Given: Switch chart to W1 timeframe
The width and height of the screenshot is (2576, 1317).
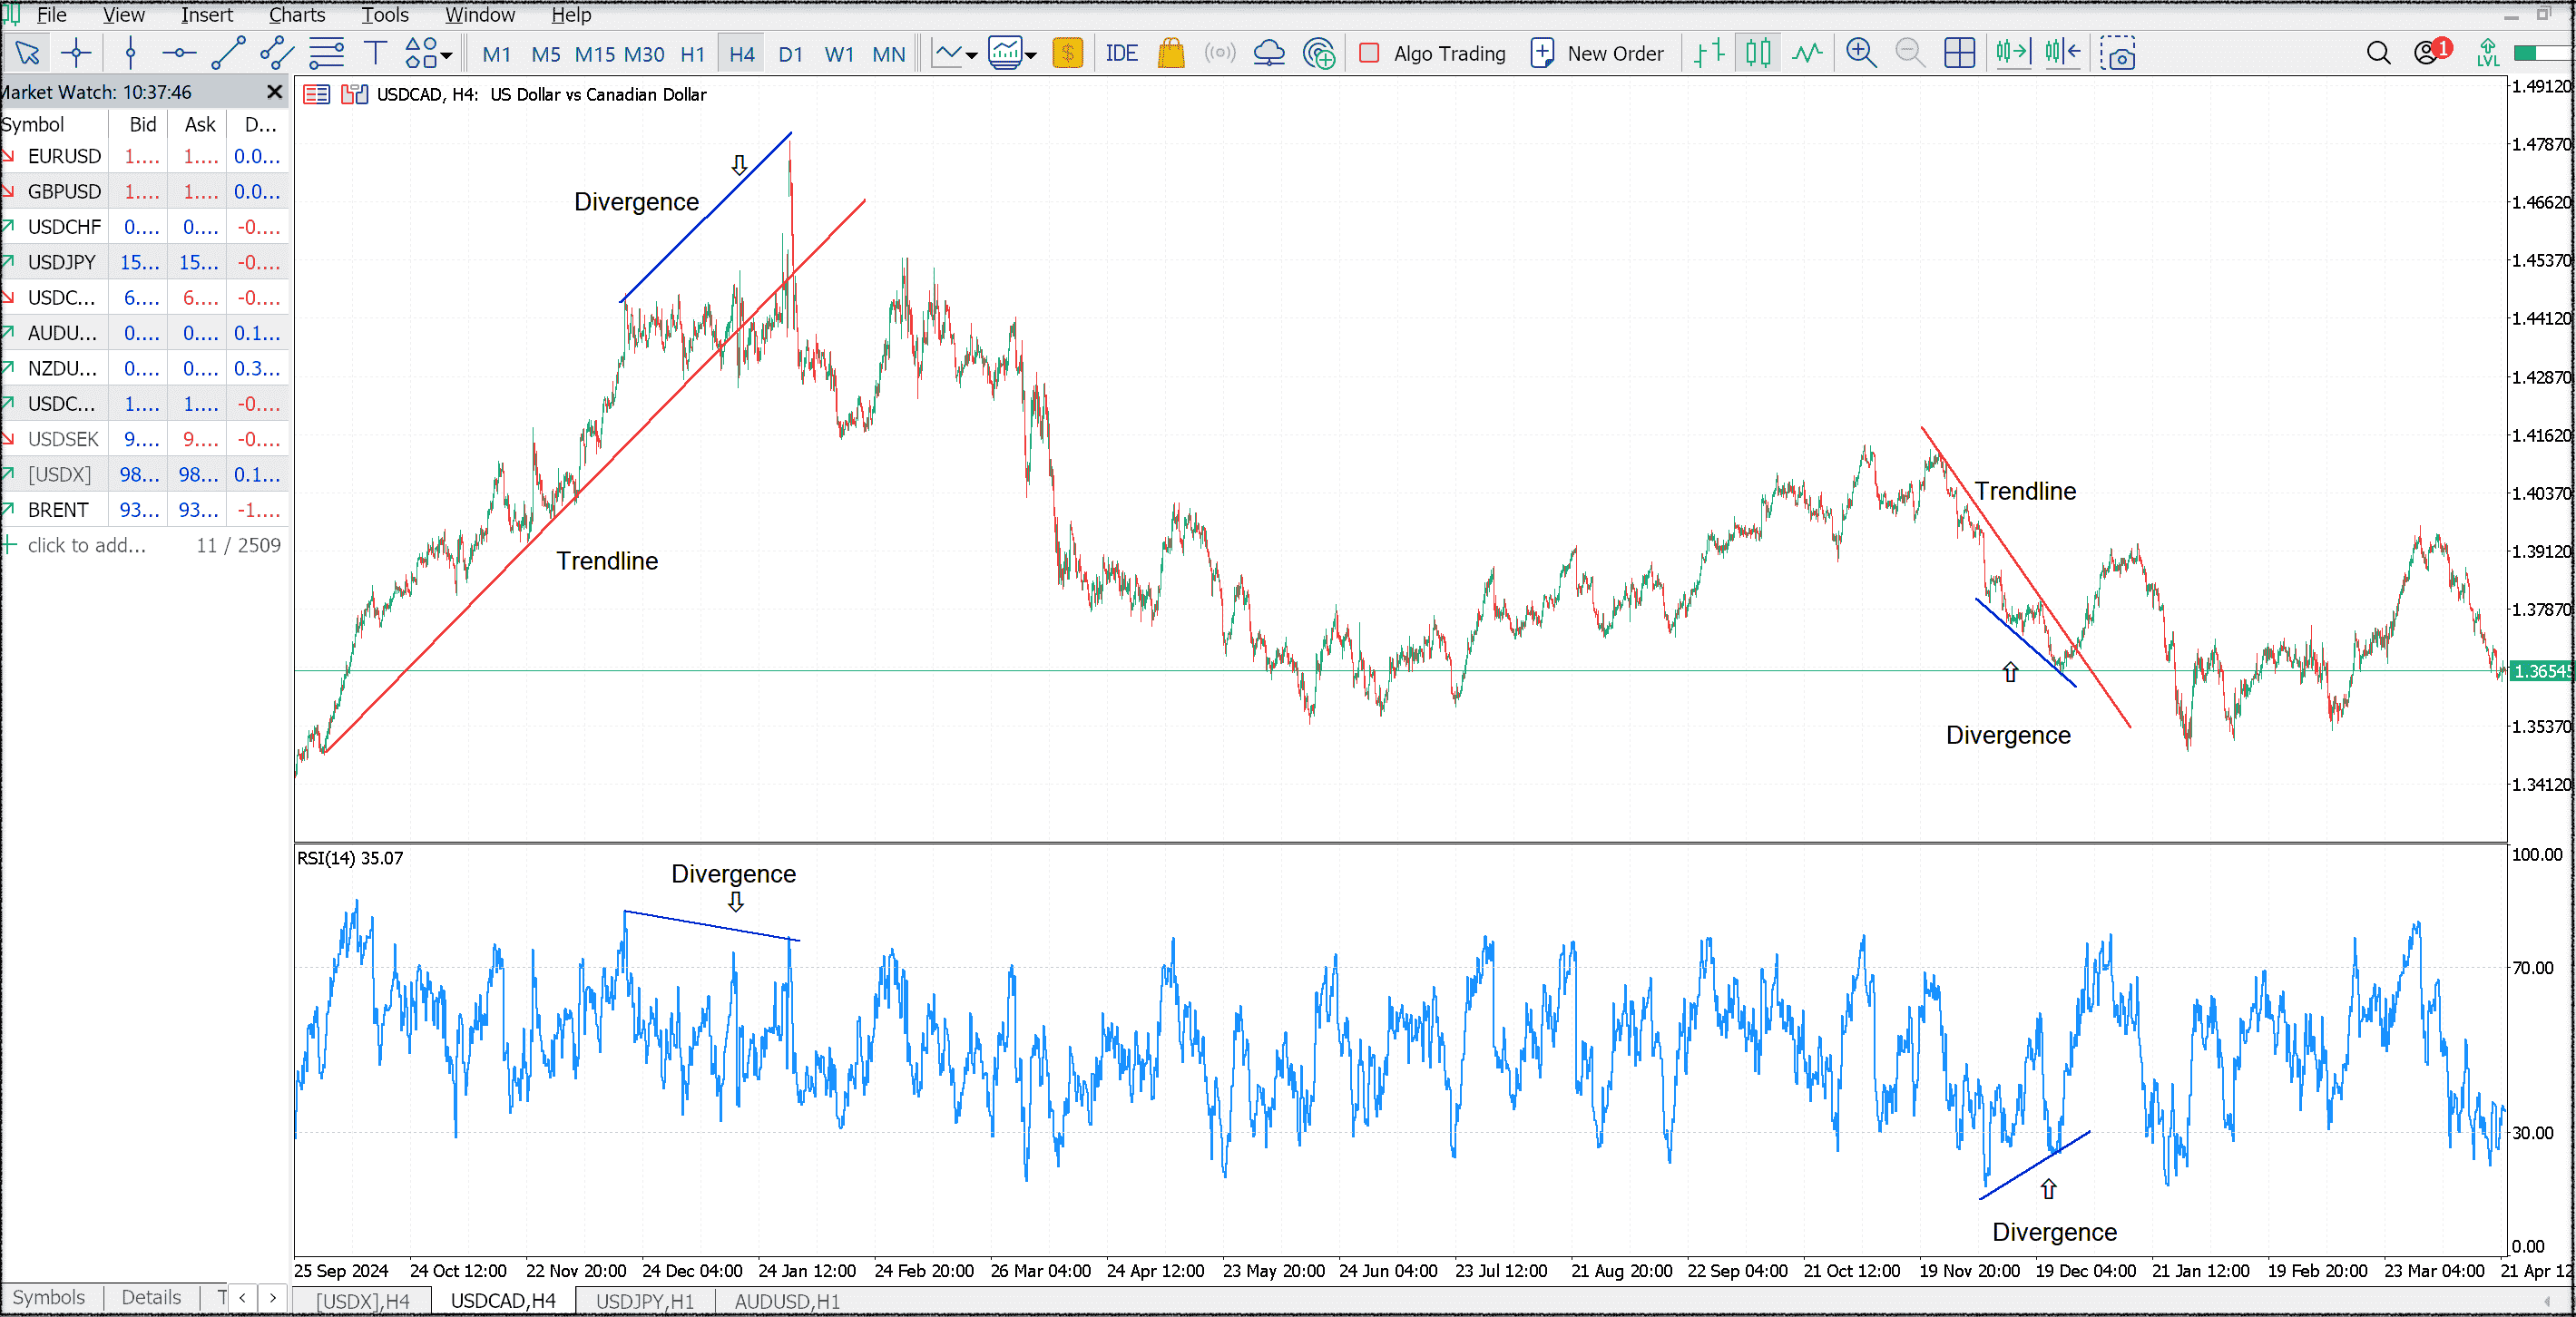Looking at the screenshot, I should 839,54.
